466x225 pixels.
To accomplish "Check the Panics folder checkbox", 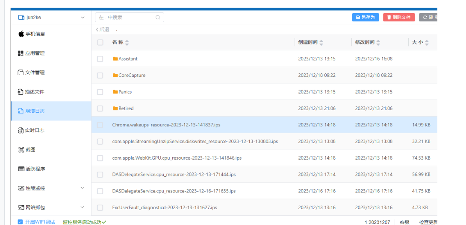I will point(100,92).
